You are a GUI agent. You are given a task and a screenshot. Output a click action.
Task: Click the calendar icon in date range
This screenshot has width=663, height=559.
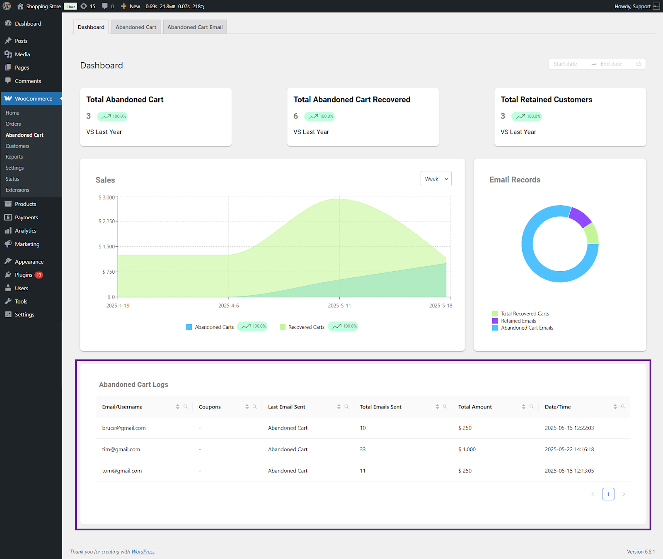(639, 64)
